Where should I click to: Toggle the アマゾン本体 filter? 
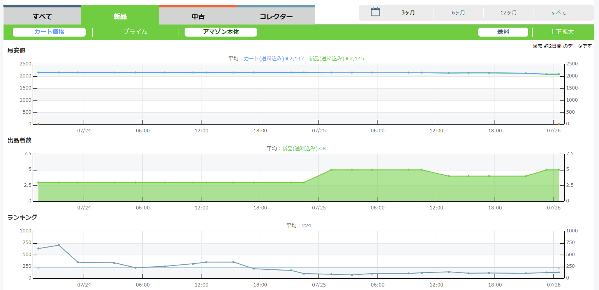pyautogui.click(x=221, y=32)
